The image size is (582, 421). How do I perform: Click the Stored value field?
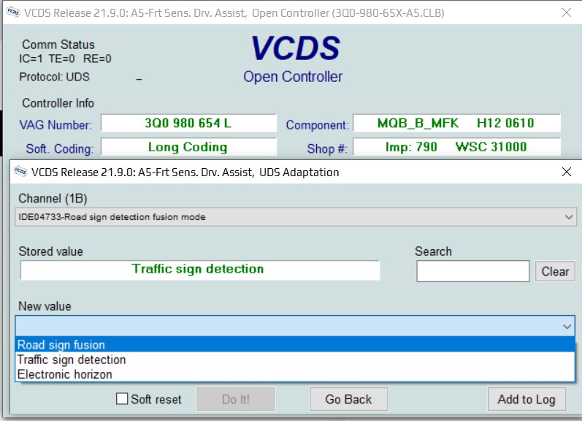point(200,270)
